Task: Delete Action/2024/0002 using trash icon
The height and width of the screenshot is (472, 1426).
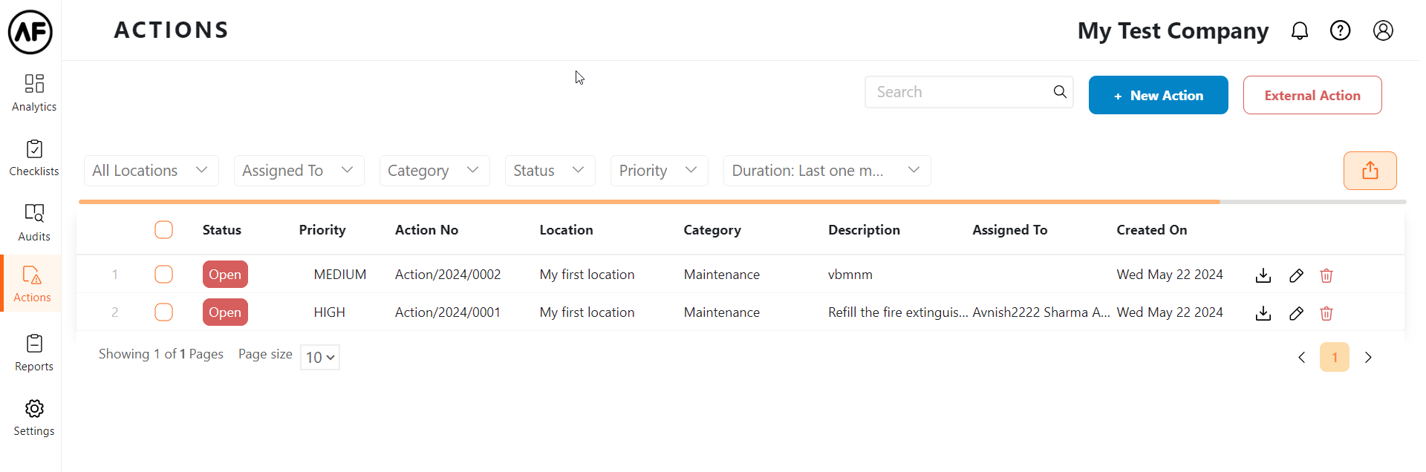Action: point(1326,275)
